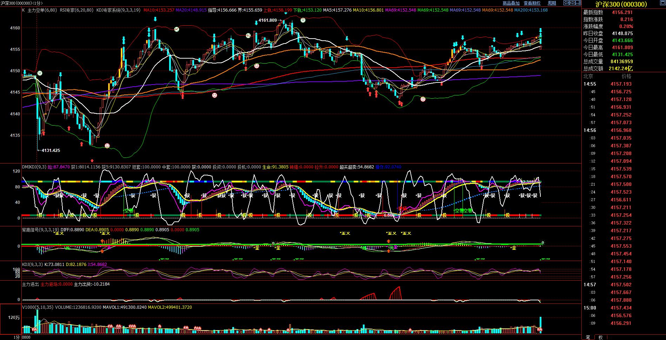
Task: Click the 主力进出 indicator name
Action: point(31,284)
